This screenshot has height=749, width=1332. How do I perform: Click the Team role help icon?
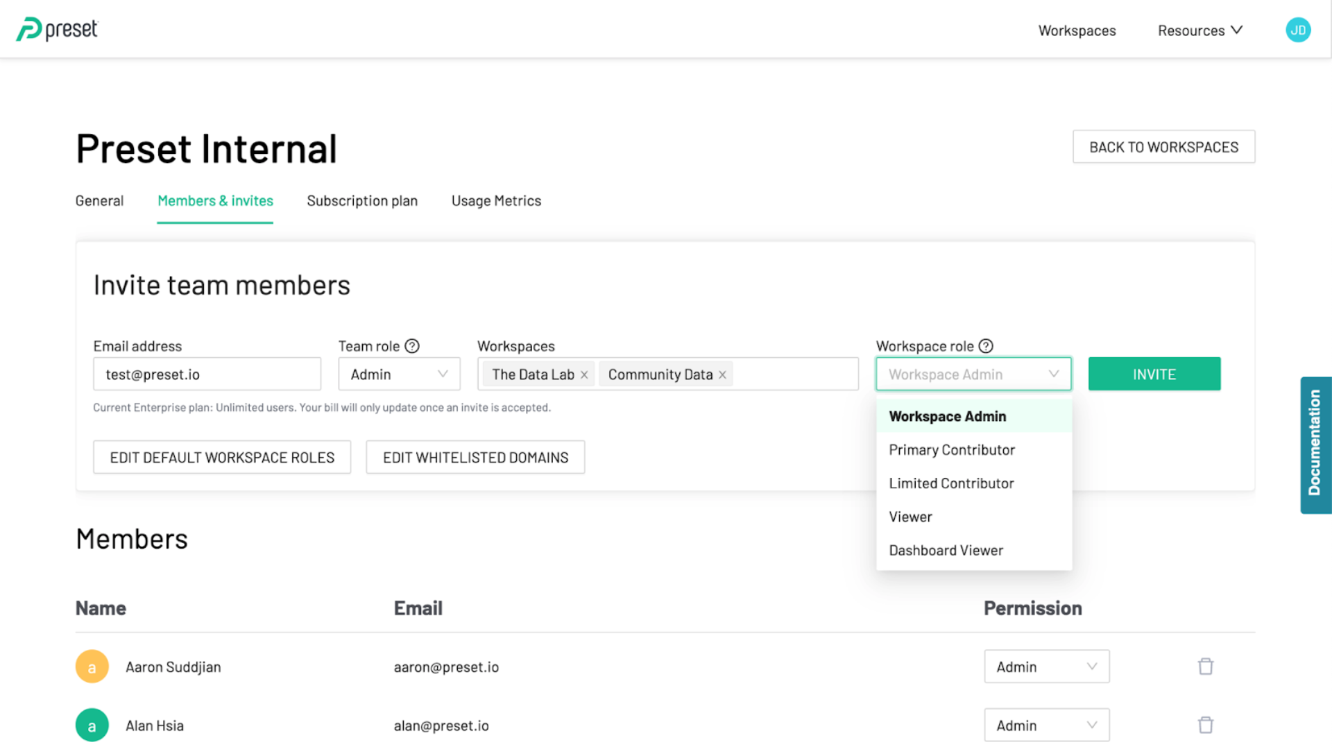[412, 346]
